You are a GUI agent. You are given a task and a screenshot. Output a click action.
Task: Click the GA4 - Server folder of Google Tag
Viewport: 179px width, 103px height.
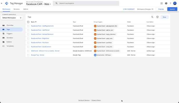(131, 55)
